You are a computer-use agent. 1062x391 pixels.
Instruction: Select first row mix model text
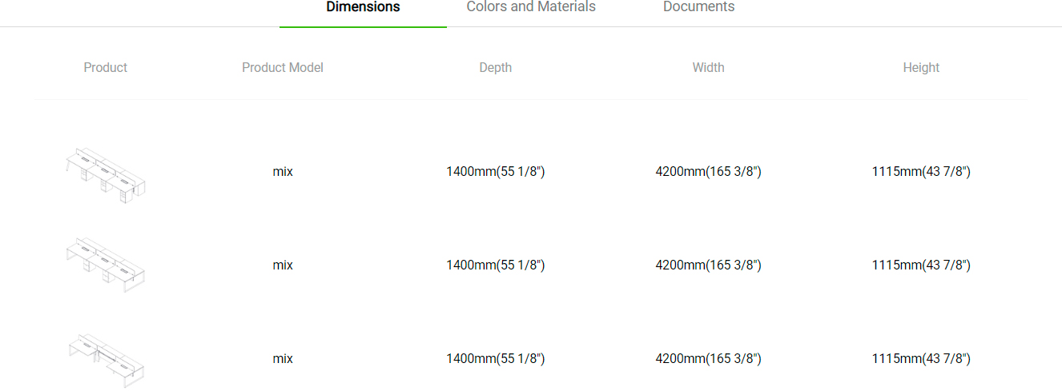[283, 171]
